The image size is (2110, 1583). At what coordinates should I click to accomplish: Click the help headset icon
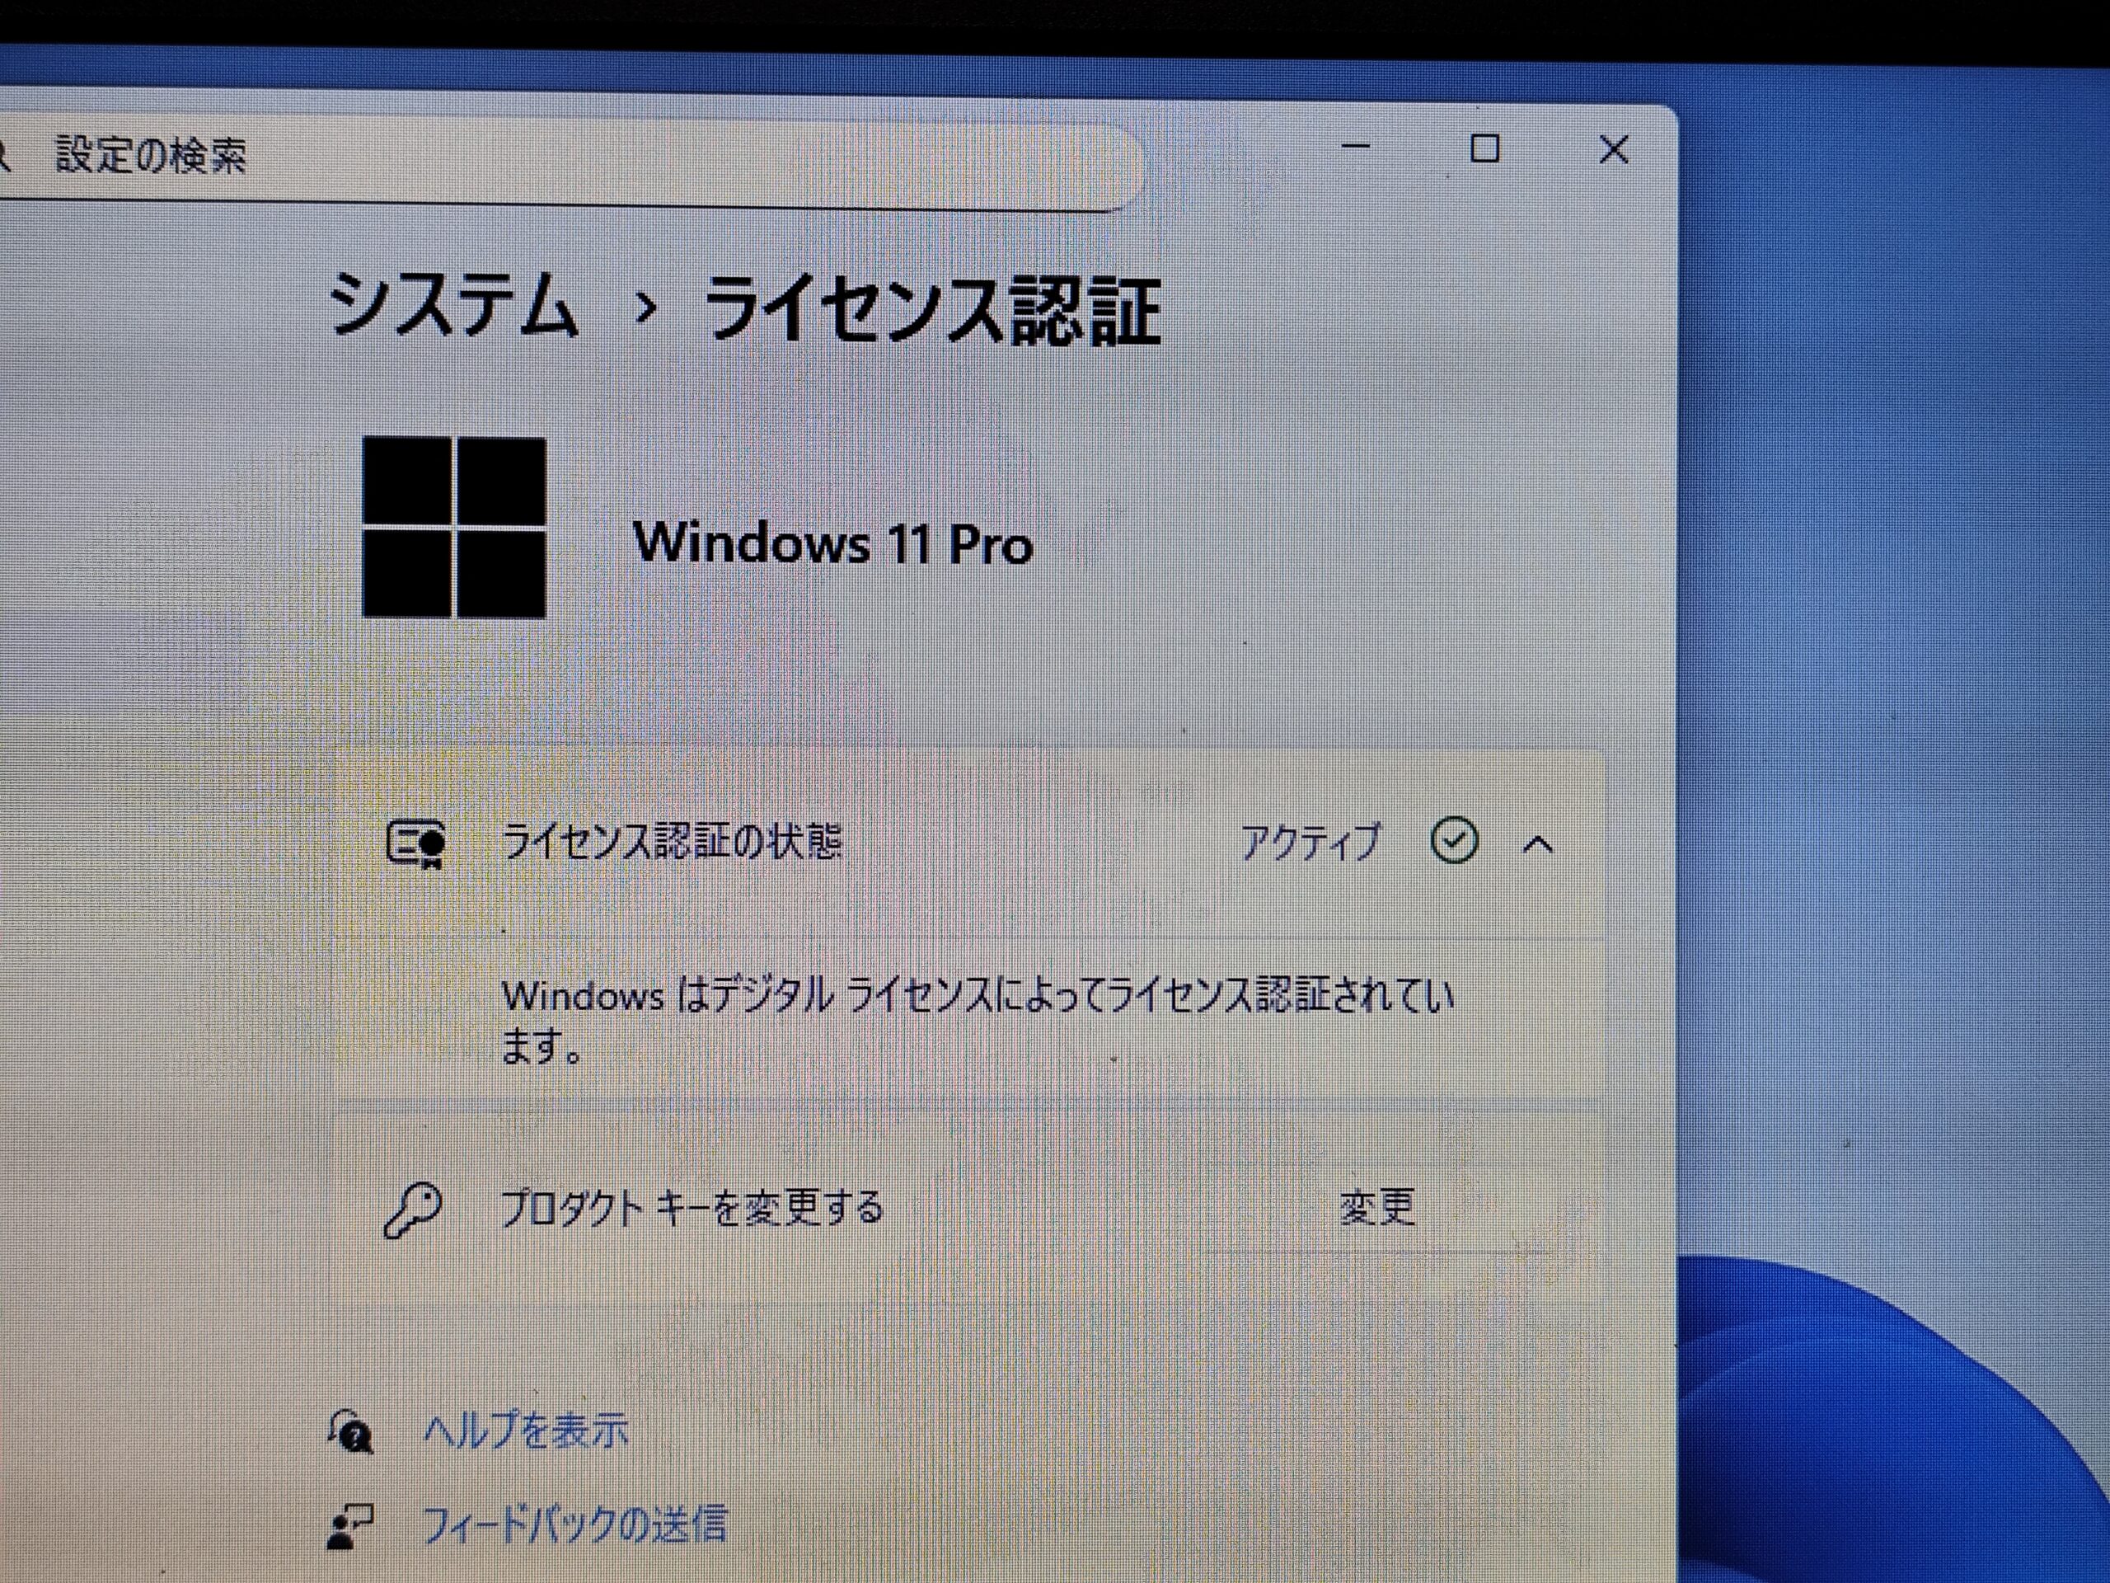pyautogui.click(x=351, y=1432)
